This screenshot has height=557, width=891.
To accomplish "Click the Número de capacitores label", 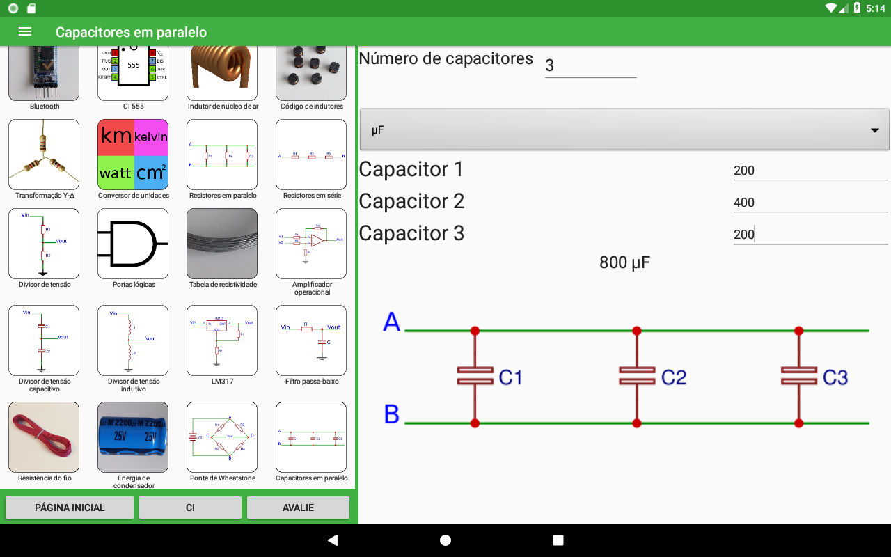I will point(445,58).
